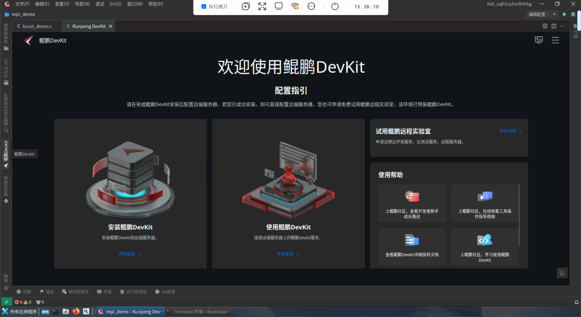Open the more options ellipsis in remote toolbar
Screen dimensions: 581x317
click(x=312, y=6)
